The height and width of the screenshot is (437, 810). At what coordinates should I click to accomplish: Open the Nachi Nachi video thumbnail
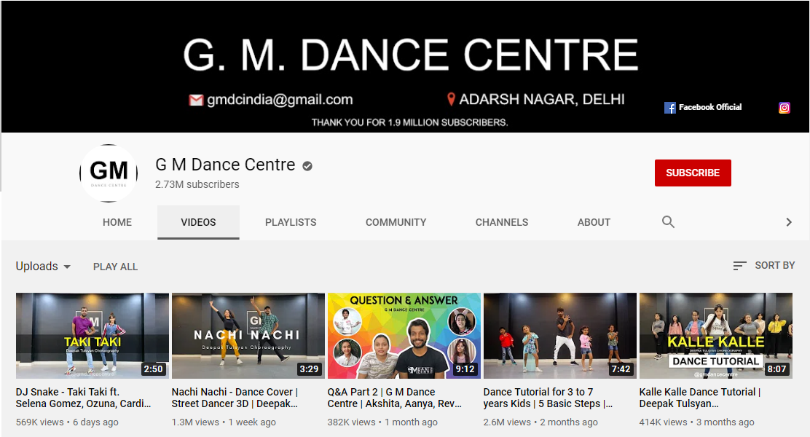coord(248,336)
